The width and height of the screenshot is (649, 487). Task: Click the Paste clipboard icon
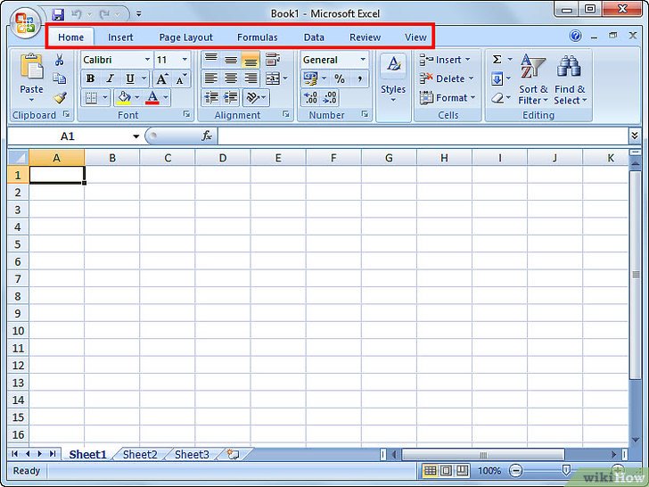pyautogui.click(x=31, y=66)
